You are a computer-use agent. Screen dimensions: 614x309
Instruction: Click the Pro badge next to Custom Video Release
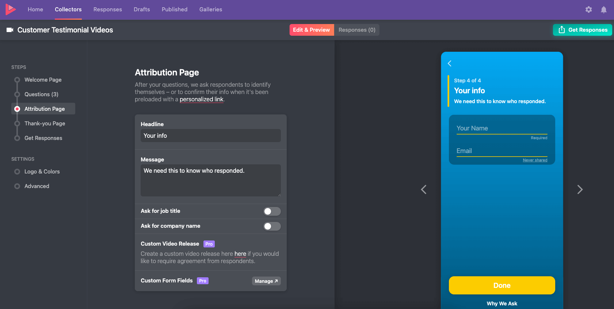point(209,244)
